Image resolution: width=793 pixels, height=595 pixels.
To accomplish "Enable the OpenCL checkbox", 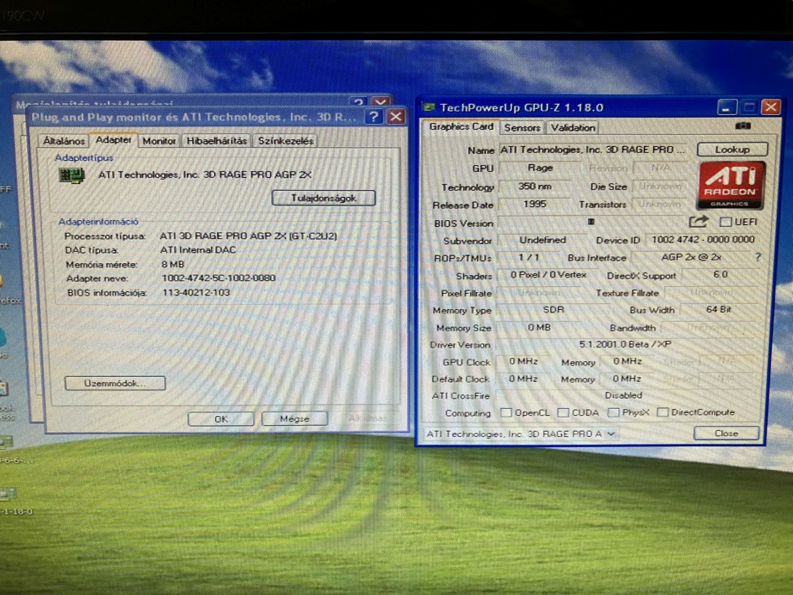I will [x=506, y=413].
